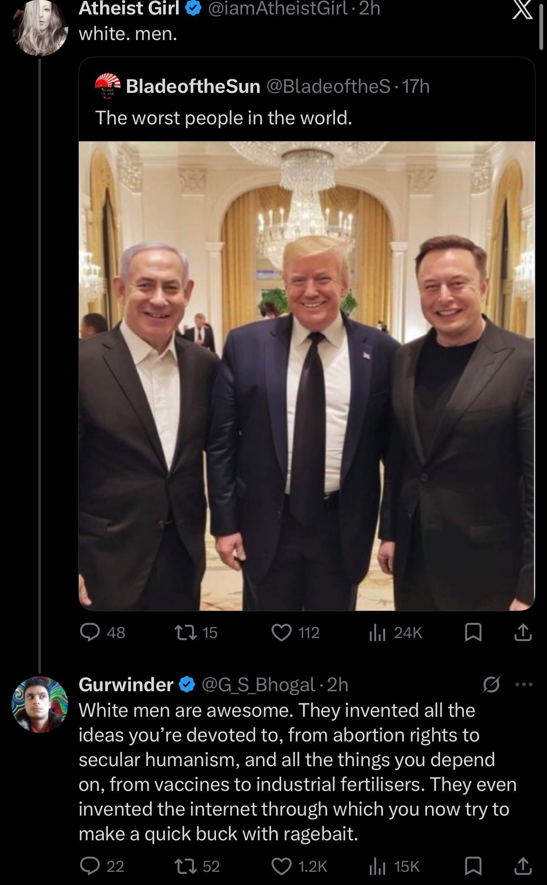Open the @iamAtheistGirl handle link

pyautogui.click(x=277, y=9)
